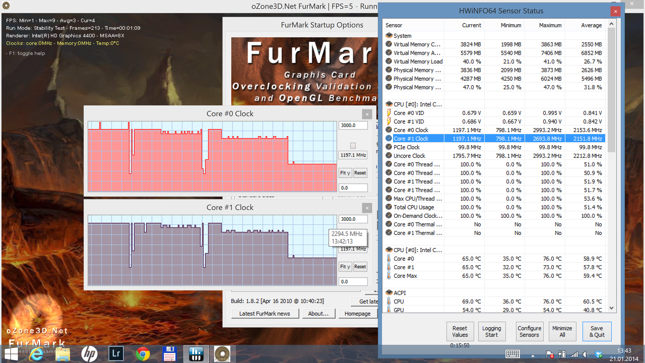Open Internet Explorer from the taskbar

pos(36,354)
